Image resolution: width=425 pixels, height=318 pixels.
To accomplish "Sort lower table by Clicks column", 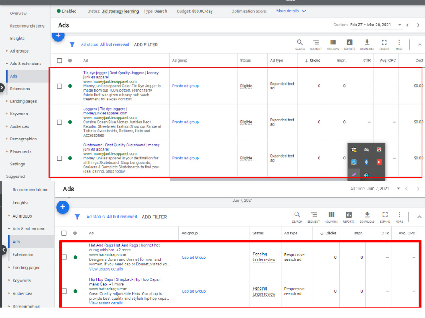I will [328, 233].
